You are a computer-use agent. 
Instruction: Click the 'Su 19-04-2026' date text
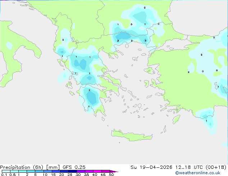(151, 167)
